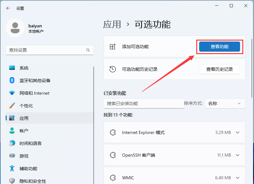
Task: Click the Bluetooth icon for 蓝牙和其他设备
Action: (x=12, y=80)
